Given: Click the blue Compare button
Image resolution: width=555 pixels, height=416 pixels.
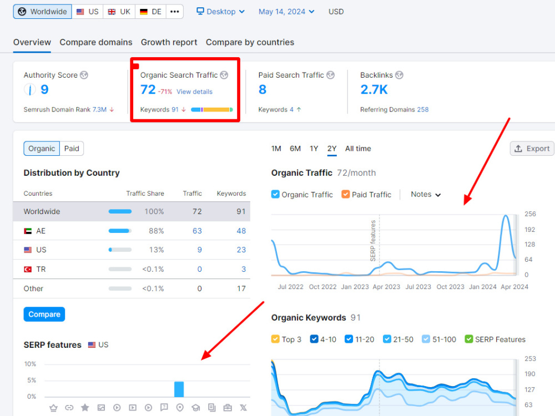Looking at the screenshot, I should (44, 314).
